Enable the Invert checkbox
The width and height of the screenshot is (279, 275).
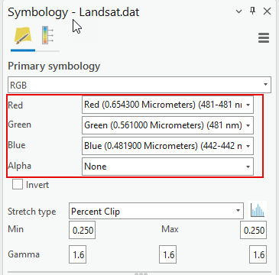(18, 184)
